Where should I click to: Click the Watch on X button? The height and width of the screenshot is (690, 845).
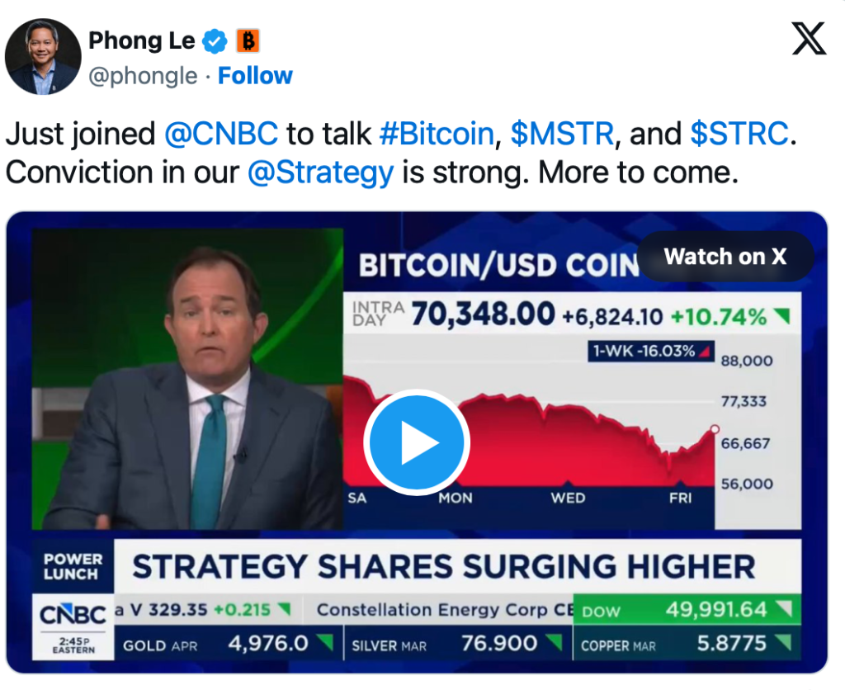[x=725, y=257]
